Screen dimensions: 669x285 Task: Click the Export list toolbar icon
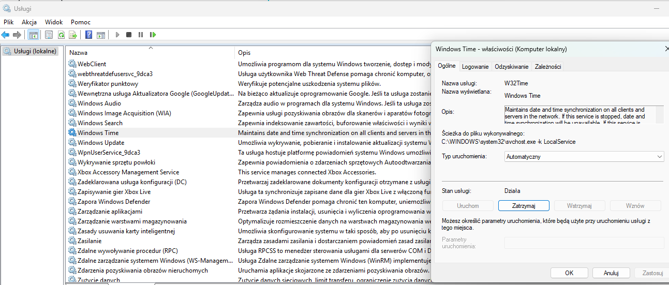pos(73,35)
